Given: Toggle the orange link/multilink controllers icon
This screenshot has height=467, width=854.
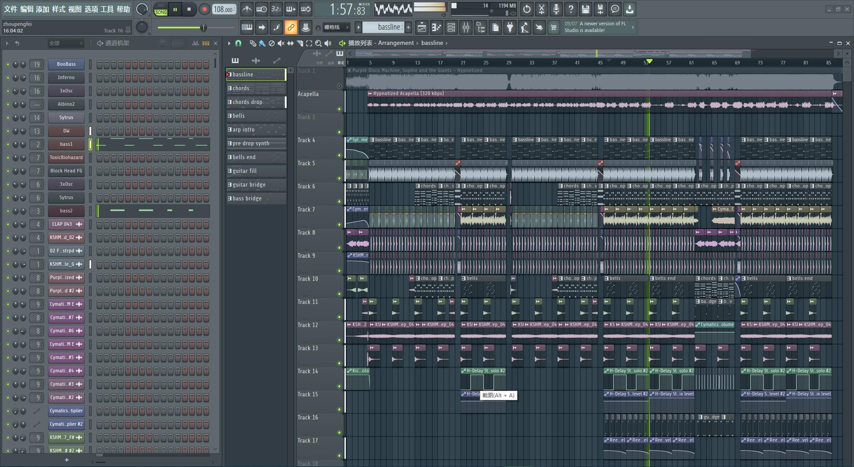Looking at the screenshot, I should [x=291, y=28].
